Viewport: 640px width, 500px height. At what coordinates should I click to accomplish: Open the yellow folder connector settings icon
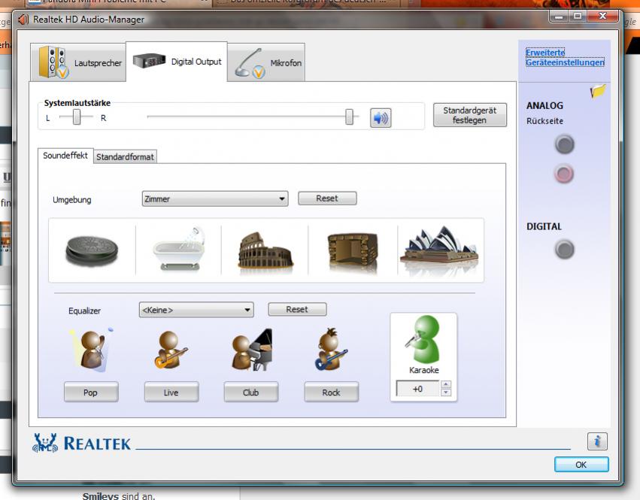tap(598, 91)
